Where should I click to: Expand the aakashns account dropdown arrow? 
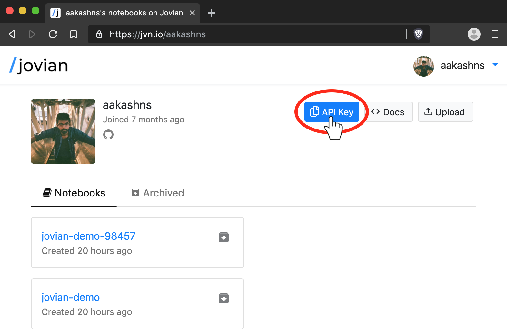(495, 65)
